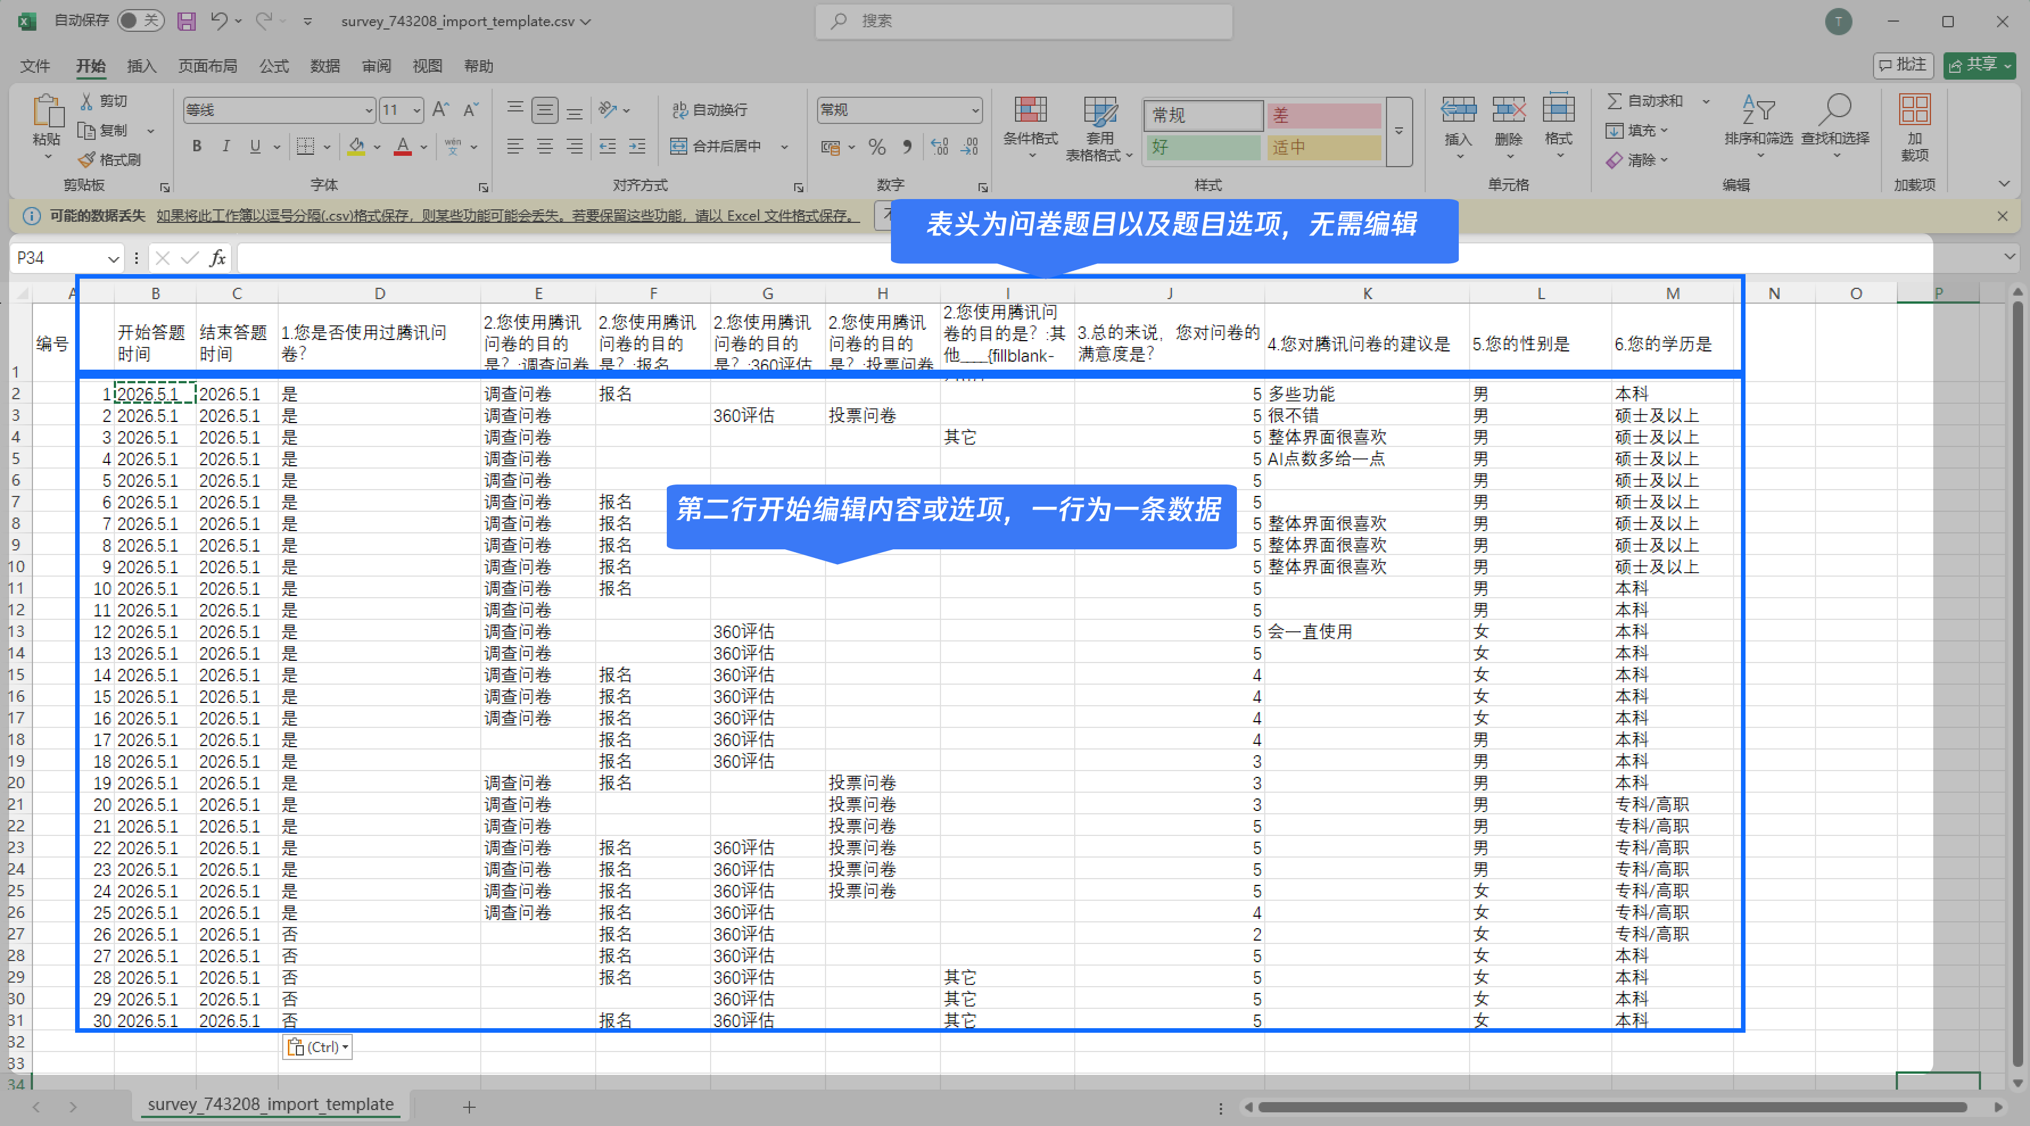Toggle the AutoSave switch
2030x1126 pixels.
coord(141,21)
